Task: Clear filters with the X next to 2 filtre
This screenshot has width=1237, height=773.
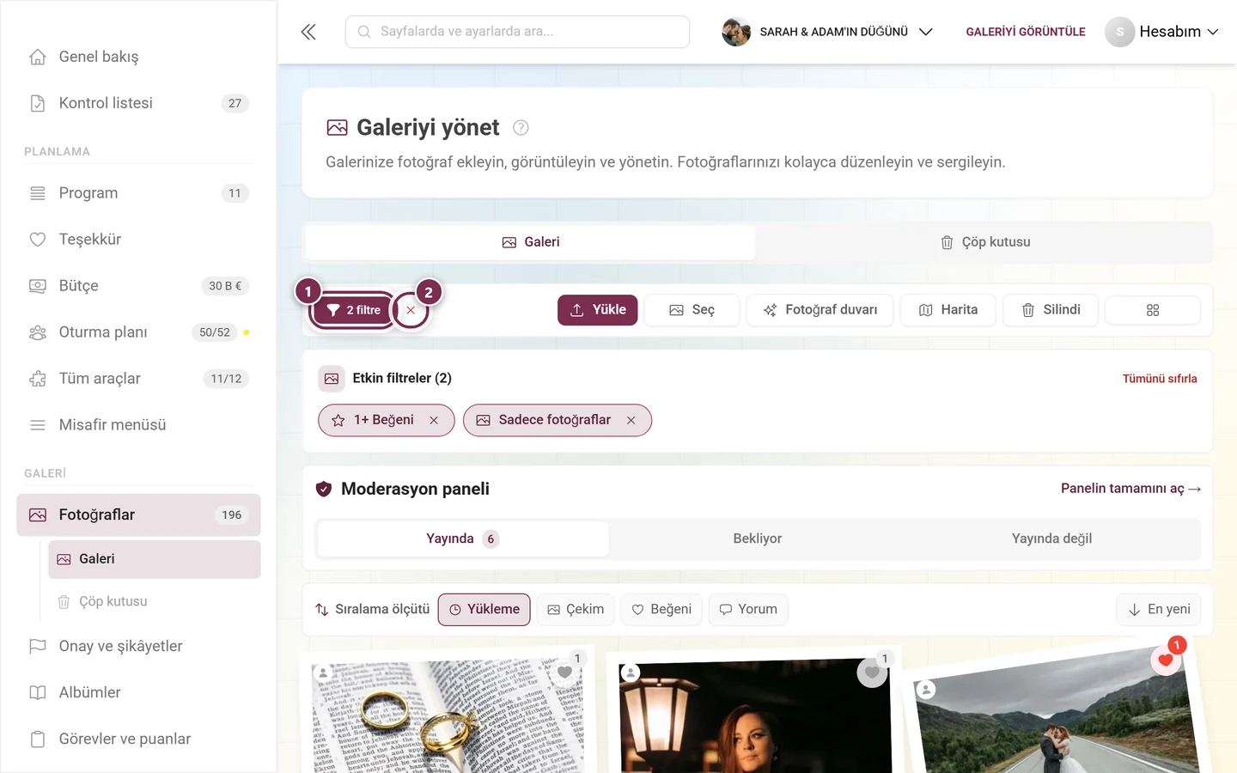Action: pos(411,310)
